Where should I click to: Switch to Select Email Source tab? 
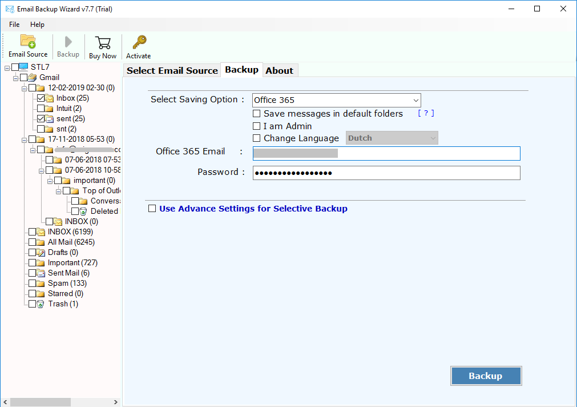tap(172, 70)
